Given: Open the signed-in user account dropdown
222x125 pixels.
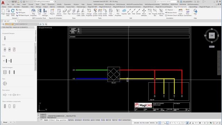Looking at the screenshot, I should click(x=187, y=1).
